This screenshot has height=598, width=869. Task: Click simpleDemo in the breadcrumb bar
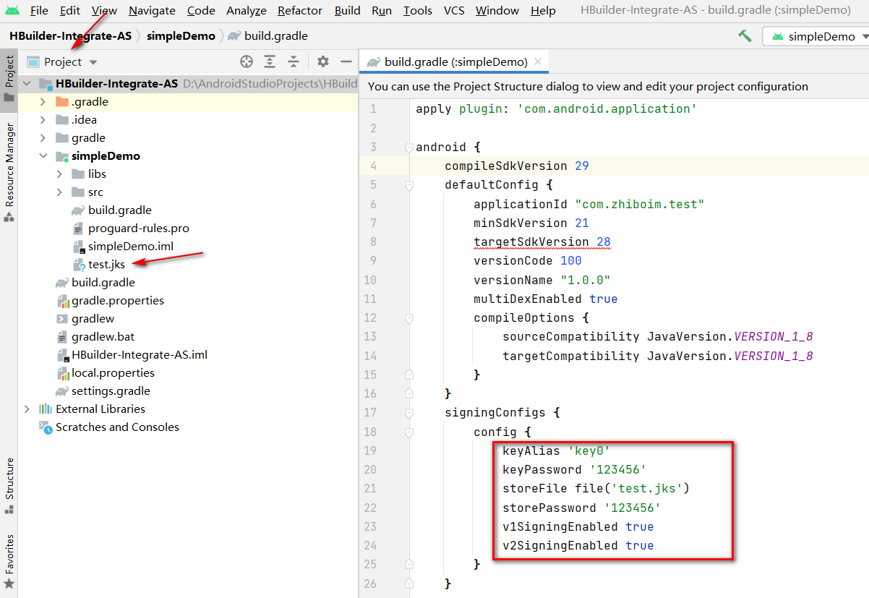click(x=181, y=36)
